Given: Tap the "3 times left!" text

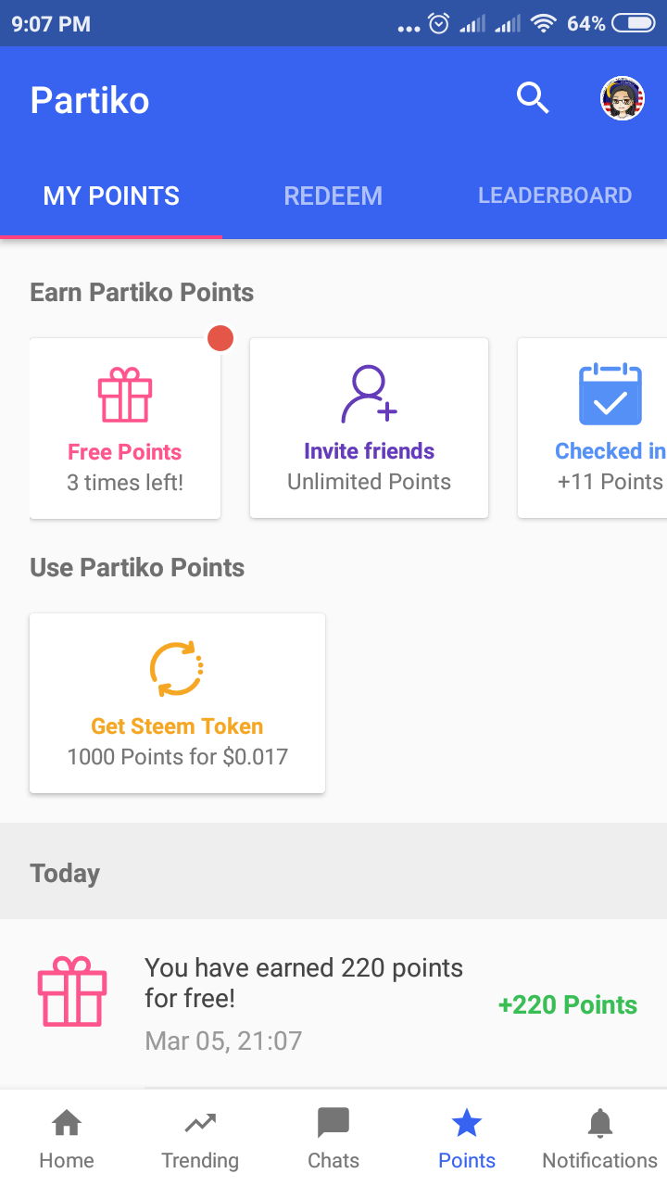Looking at the screenshot, I should point(125,483).
